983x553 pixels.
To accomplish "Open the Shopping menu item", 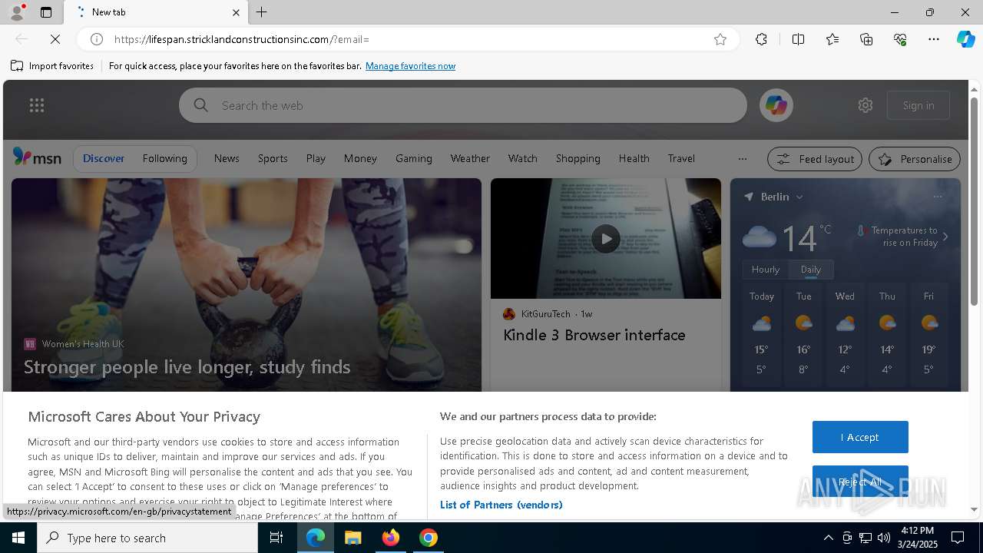I will point(578,158).
